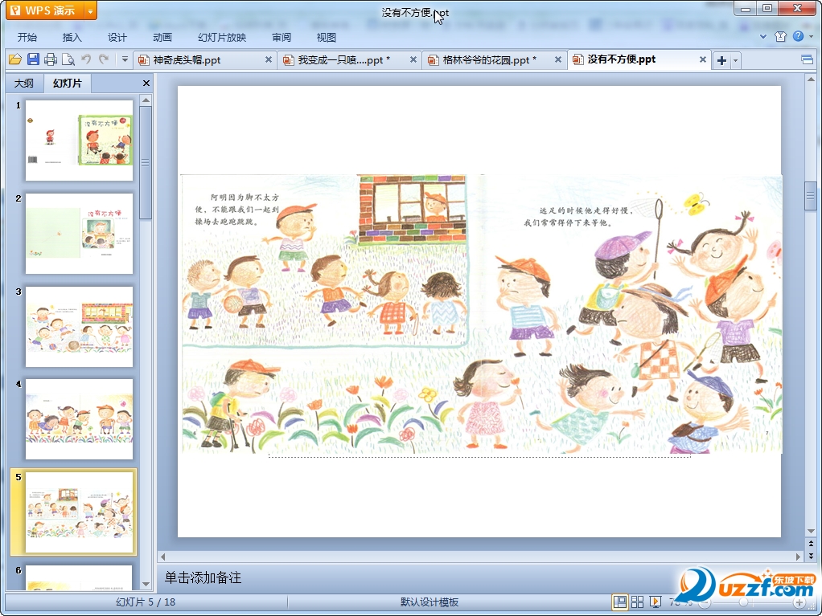This screenshot has height=616, width=822.
Task: Close the 没有不方便.ppt tab
Action: (x=702, y=59)
